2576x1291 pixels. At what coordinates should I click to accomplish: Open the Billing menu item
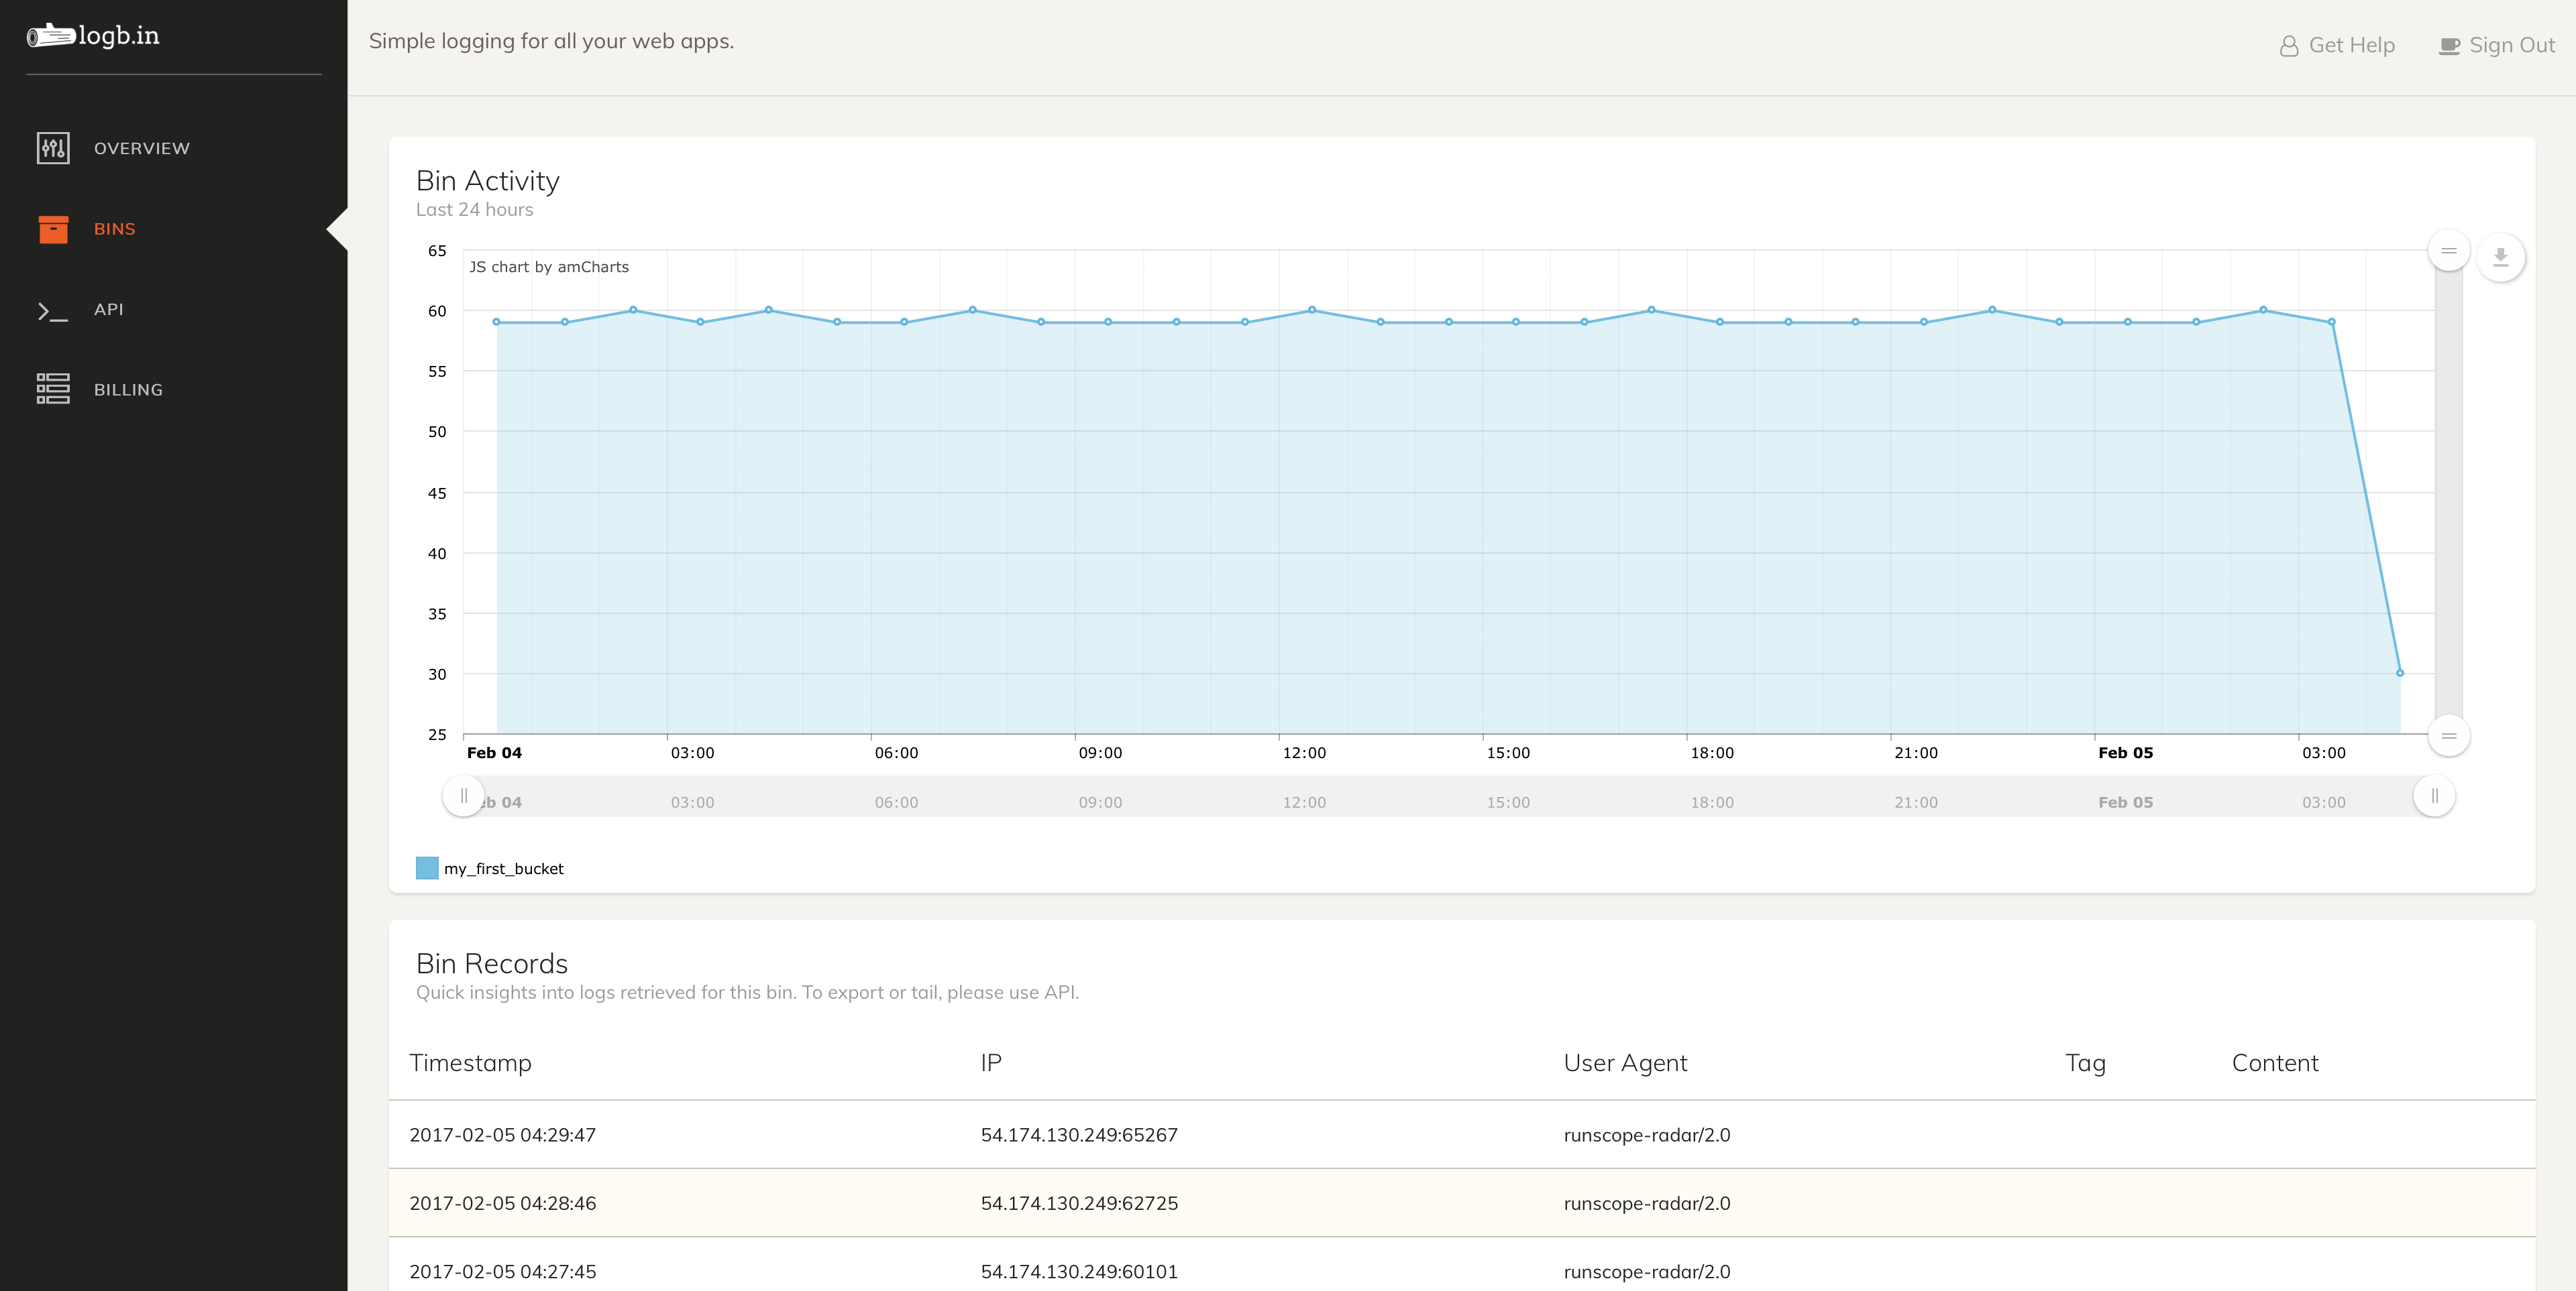128,389
